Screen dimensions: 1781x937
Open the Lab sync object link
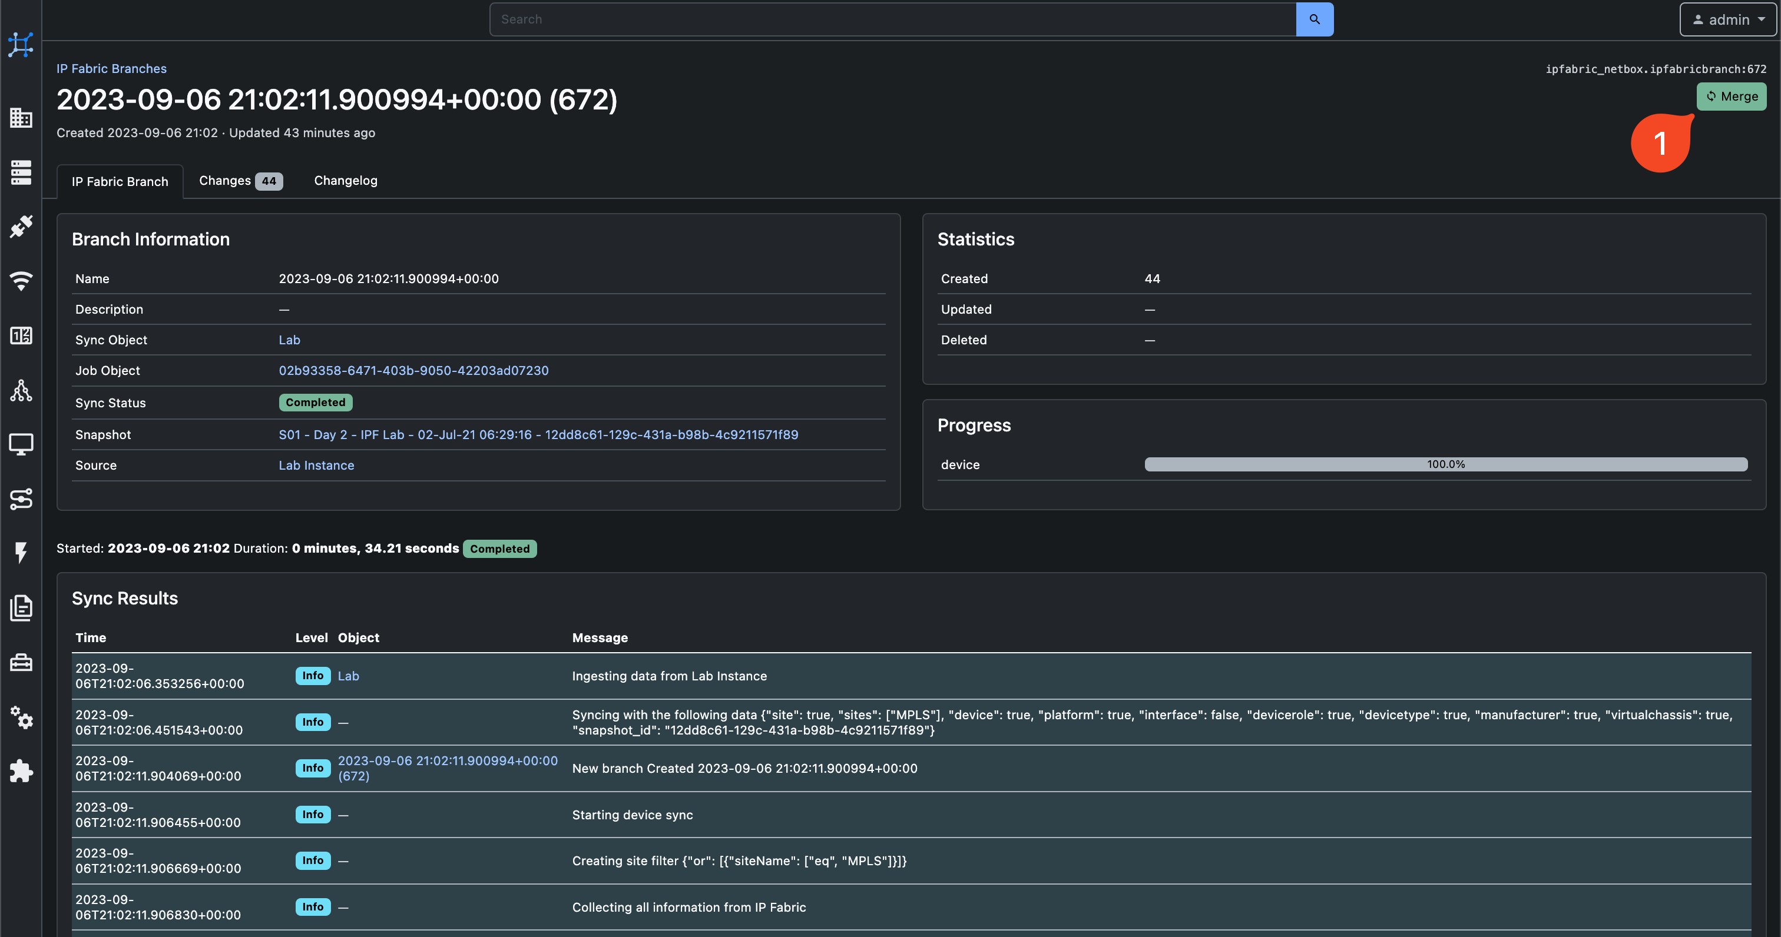289,340
